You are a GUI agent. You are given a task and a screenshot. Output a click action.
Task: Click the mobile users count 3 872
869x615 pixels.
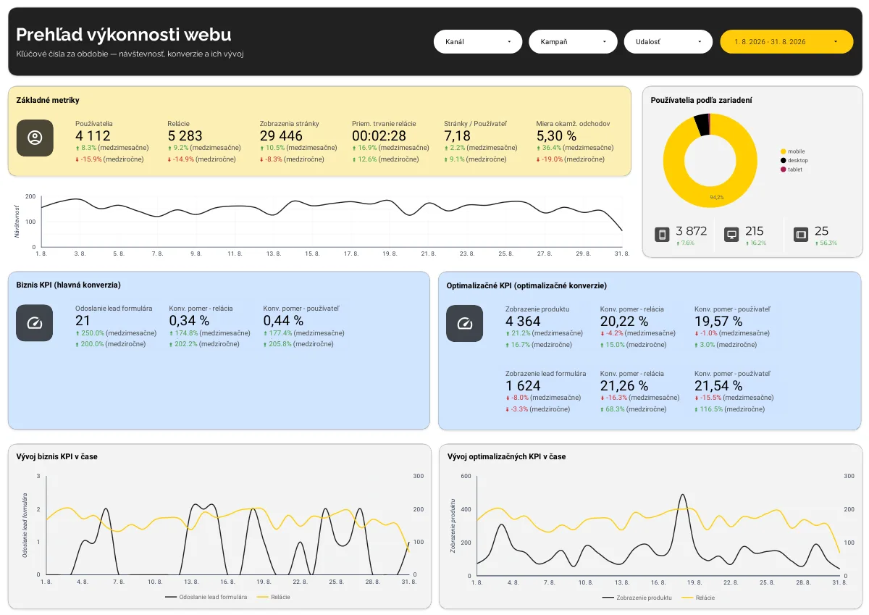click(x=692, y=231)
